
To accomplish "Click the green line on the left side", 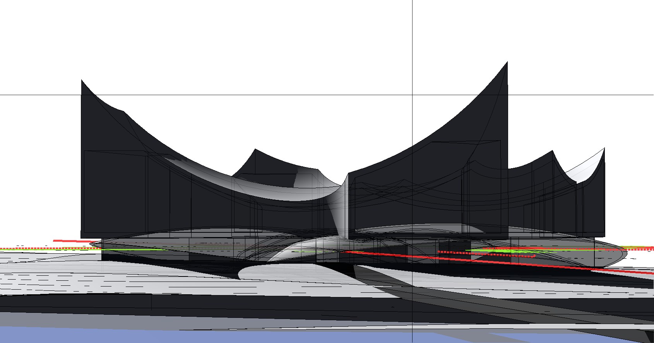I will [116, 250].
